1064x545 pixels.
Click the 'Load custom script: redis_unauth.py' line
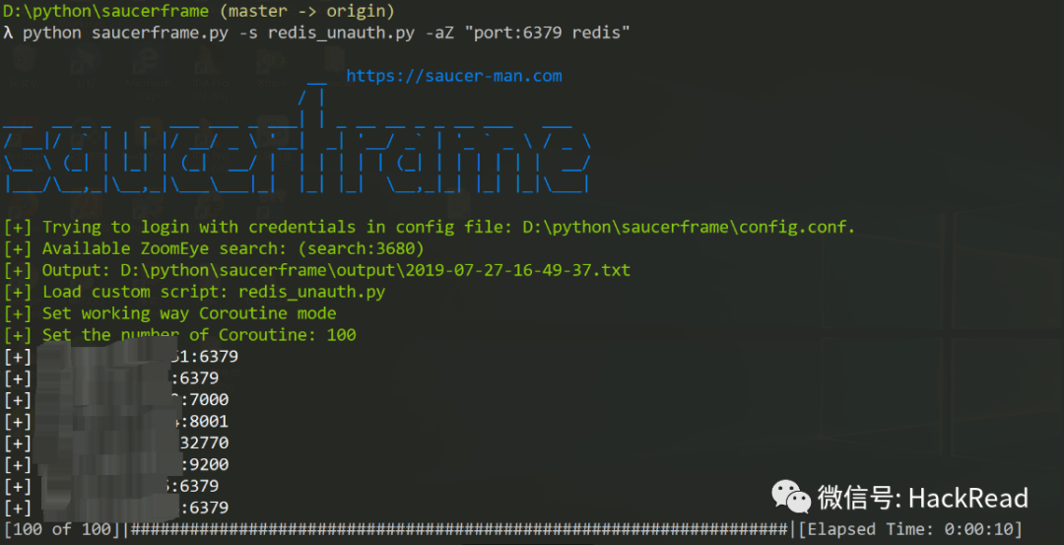(x=194, y=292)
